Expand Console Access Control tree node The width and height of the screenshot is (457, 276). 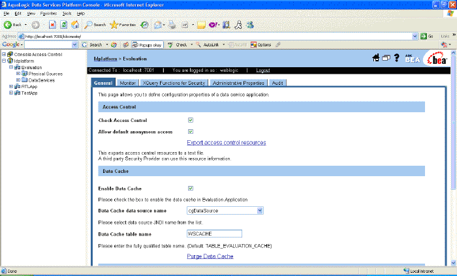point(4,54)
